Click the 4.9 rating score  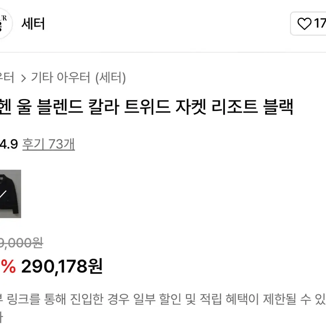[9, 144]
